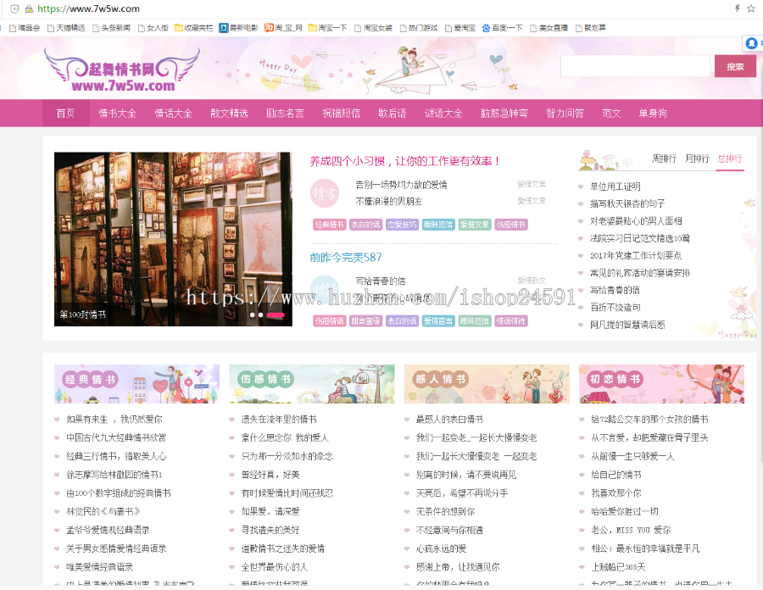Open the 淘宝女装 bookmark
Screen dimensions: 763x590
click(x=373, y=28)
